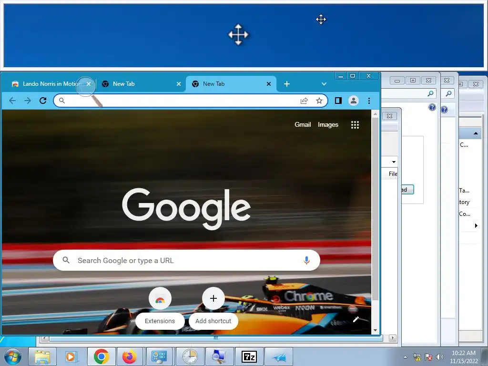Open Windows Explorer from the taskbar
This screenshot has width=488, height=366.
click(42, 356)
